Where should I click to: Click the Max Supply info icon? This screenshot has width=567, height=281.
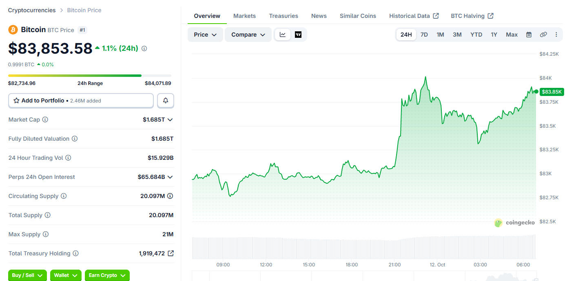[46, 234]
